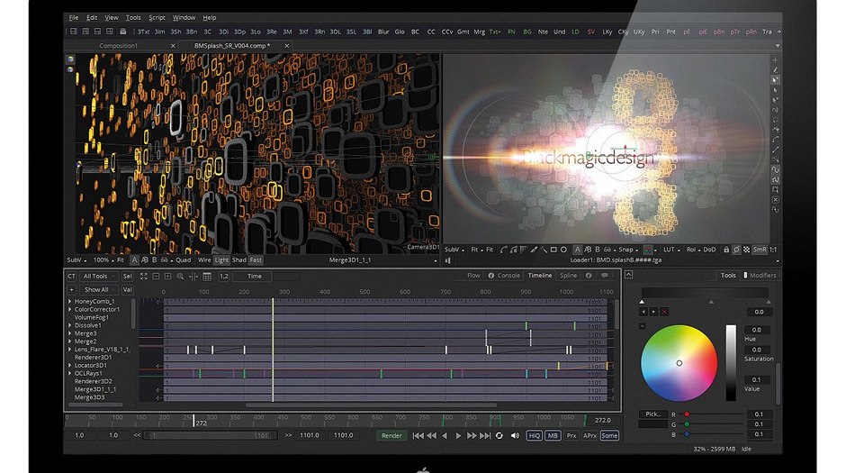Expand the HoneyComb_1 timeline row

(69, 301)
